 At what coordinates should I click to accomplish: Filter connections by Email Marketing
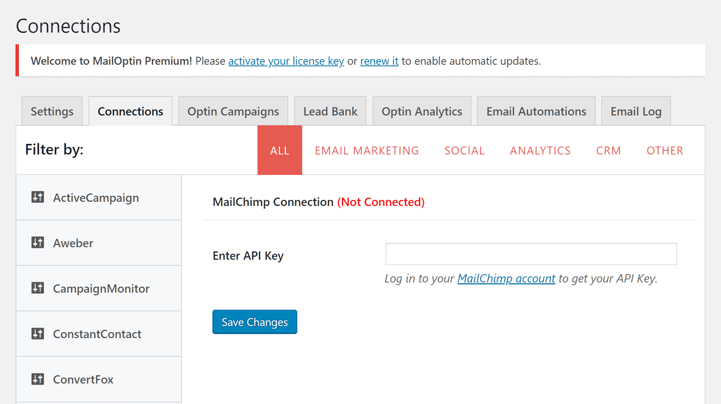click(x=367, y=151)
